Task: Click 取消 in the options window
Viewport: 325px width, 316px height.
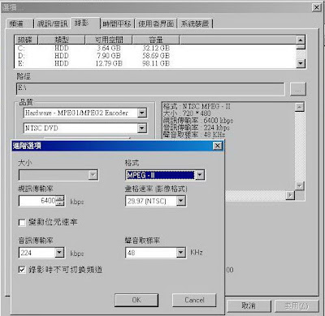Action: (249, 305)
